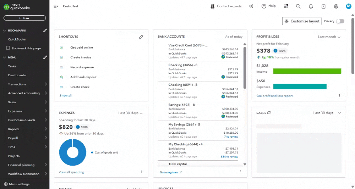Refresh the Sales widget
The height and width of the screenshot is (189, 355).
[269, 113]
